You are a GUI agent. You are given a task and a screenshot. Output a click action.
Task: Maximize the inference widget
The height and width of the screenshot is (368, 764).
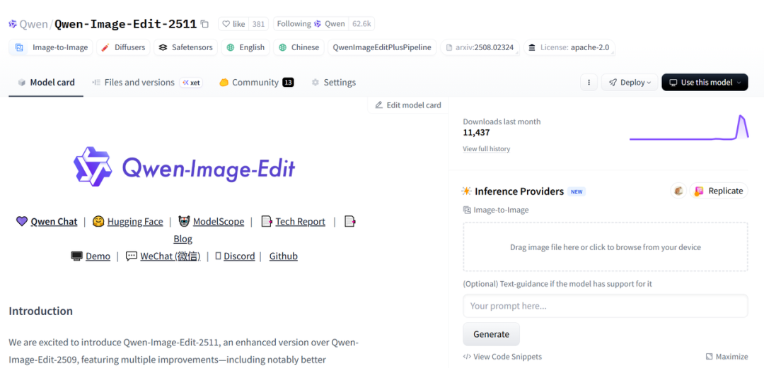(x=727, y=357)
